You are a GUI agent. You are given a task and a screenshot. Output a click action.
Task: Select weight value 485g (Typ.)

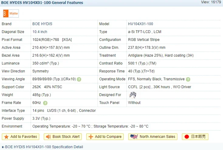point(42,95)
